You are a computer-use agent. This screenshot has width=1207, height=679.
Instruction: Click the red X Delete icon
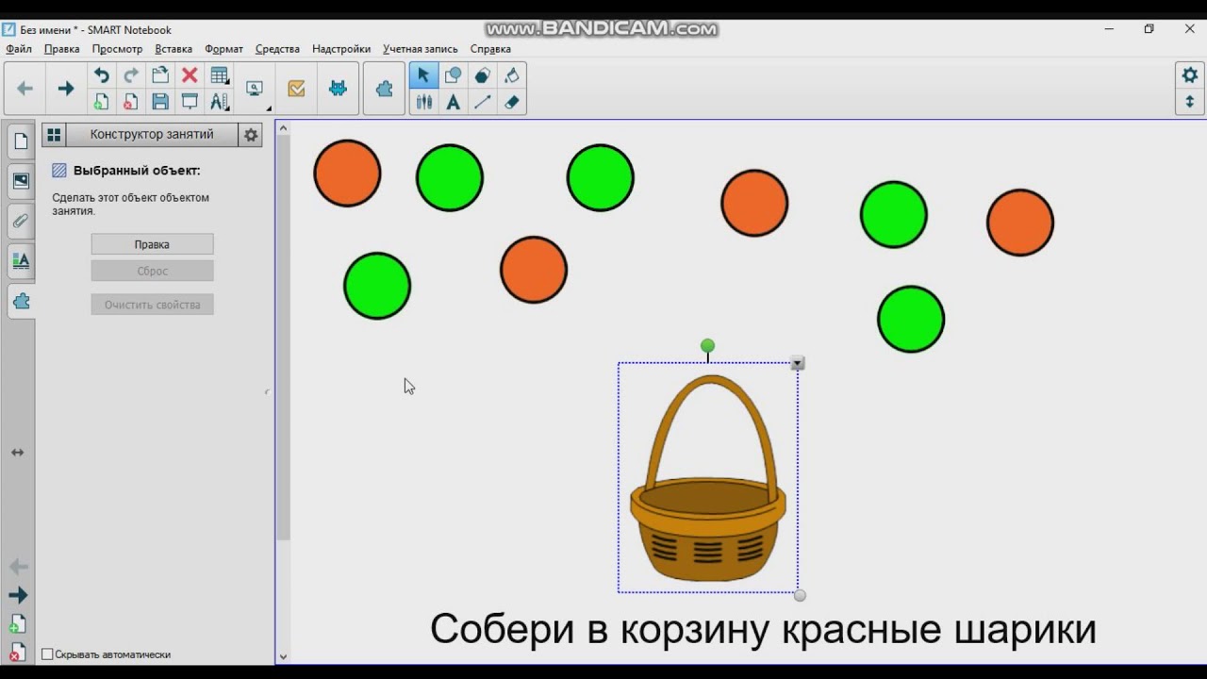[190, 75]
